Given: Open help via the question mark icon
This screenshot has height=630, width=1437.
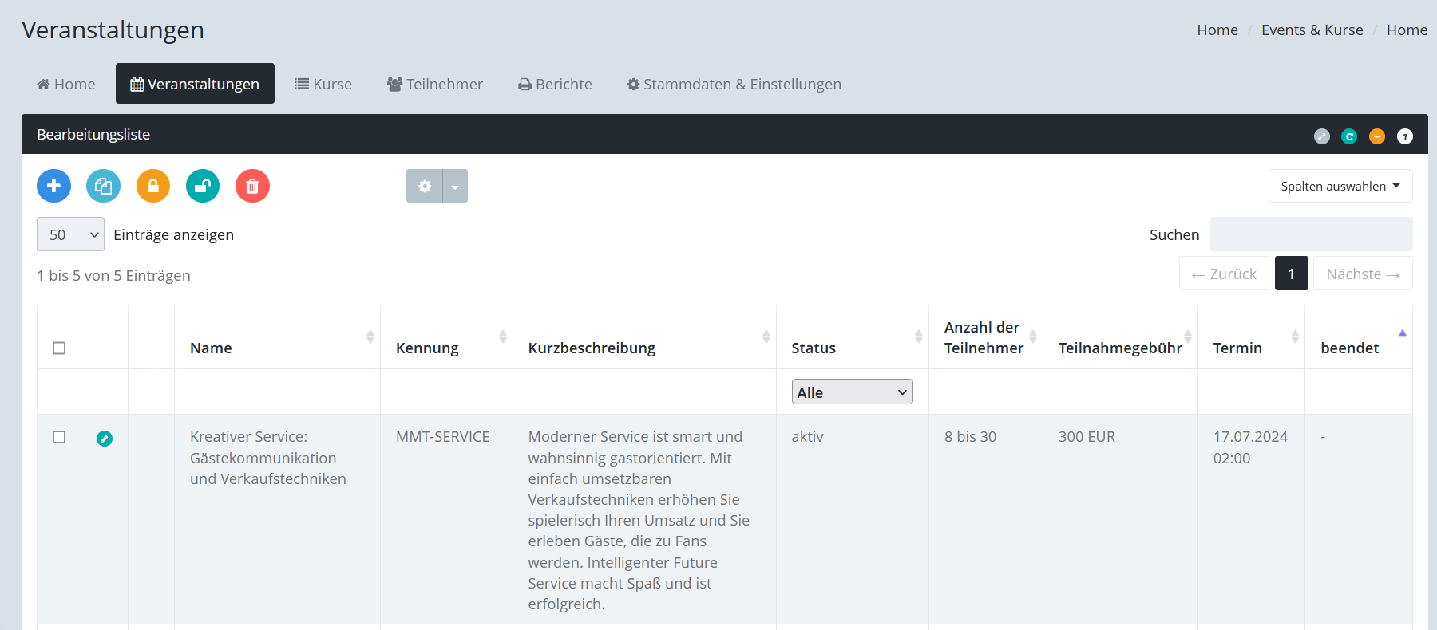Looking at the screenshot, I should (1405, 136).
